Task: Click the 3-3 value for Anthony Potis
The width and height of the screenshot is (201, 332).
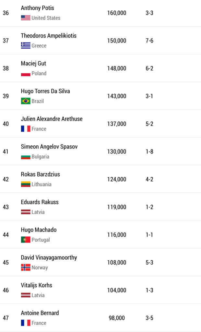Action: 149,13
